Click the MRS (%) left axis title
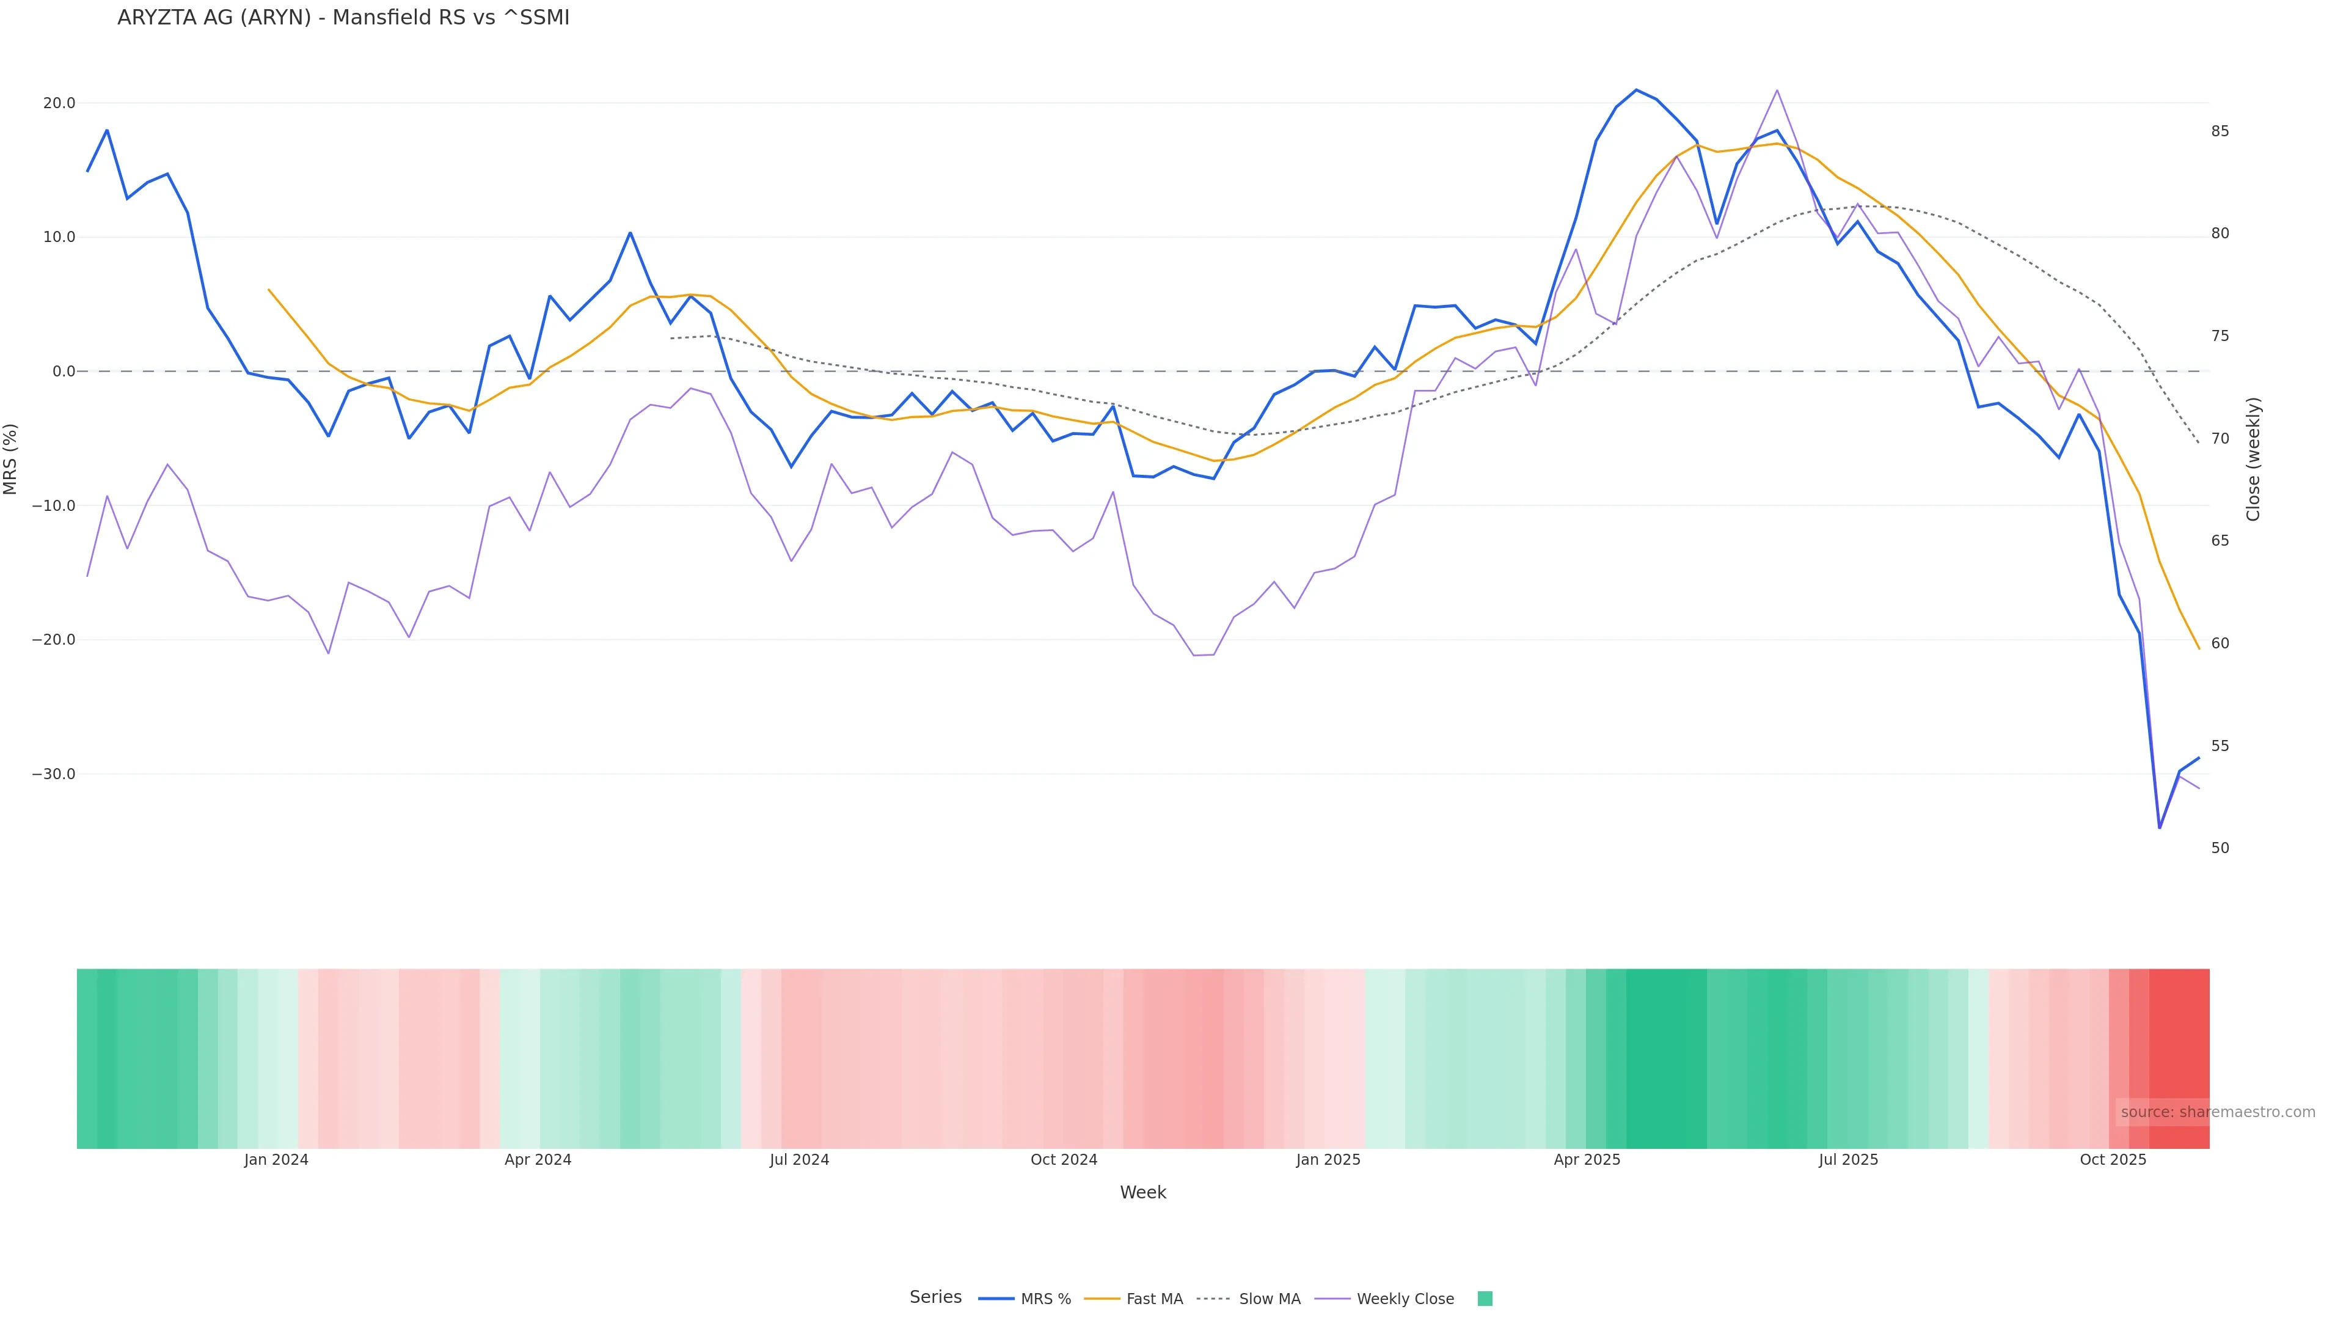Image resolution: width=2346 pixels, height=1320 pixels. [11, 458]
